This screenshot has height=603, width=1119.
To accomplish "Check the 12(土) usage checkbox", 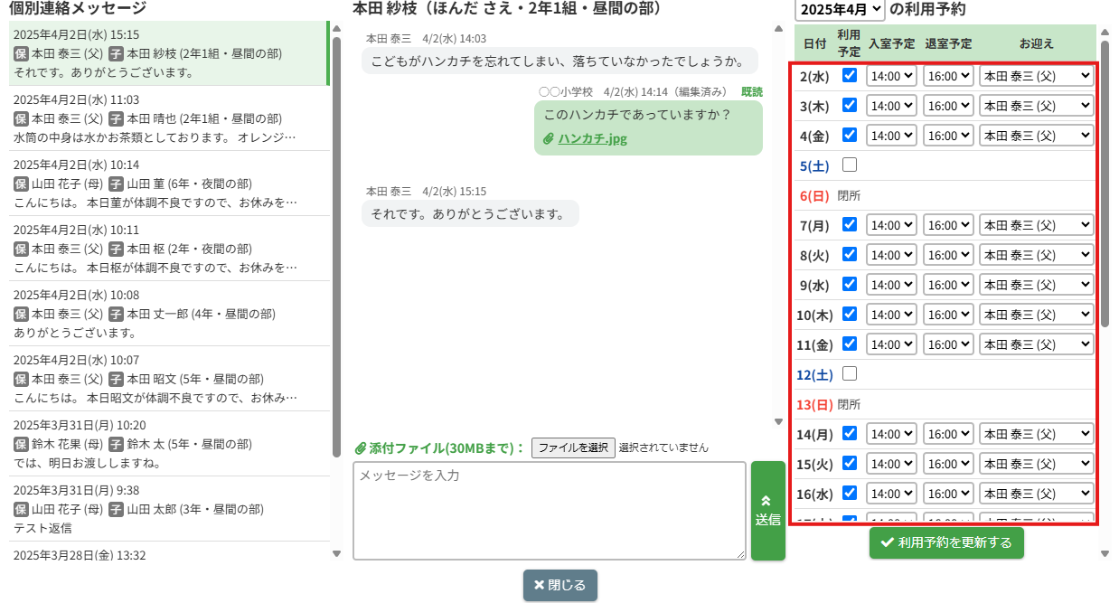I will [x=850, y=373].
